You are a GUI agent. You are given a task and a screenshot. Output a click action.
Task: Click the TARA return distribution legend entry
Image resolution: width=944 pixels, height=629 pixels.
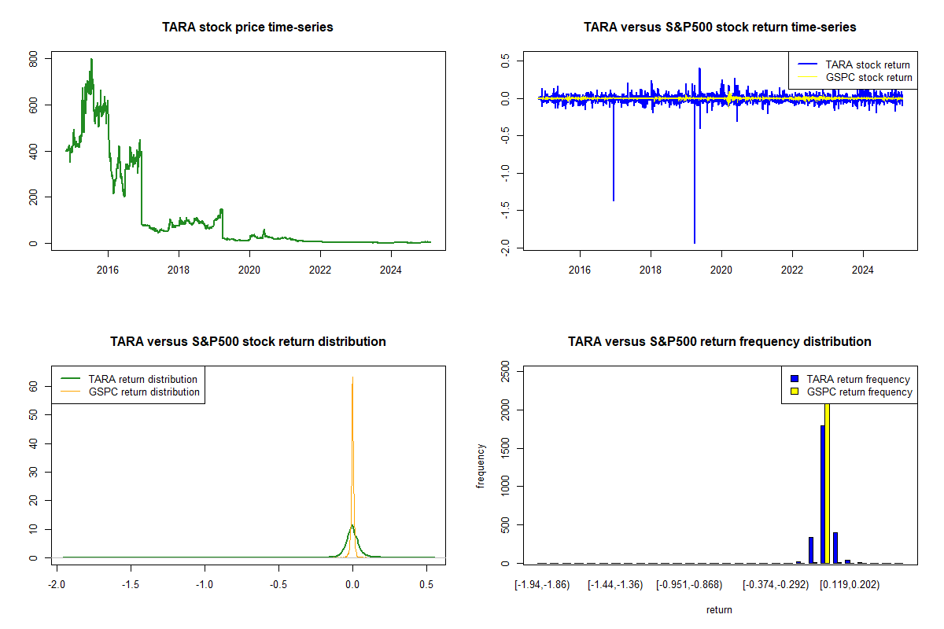(x=142, y=379)
